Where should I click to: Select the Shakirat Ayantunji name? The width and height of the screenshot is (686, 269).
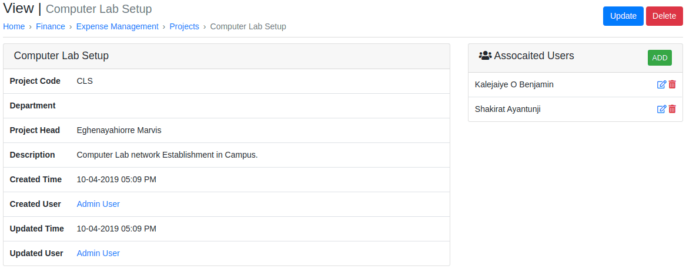tap(507, 109)
